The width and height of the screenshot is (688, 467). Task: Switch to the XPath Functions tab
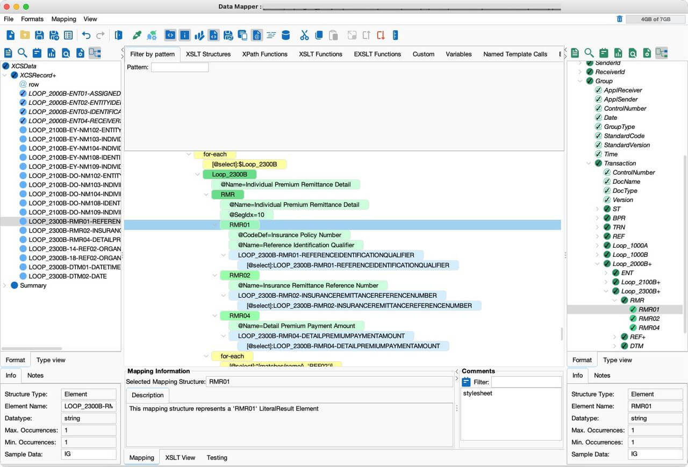[x=264, y=54]
